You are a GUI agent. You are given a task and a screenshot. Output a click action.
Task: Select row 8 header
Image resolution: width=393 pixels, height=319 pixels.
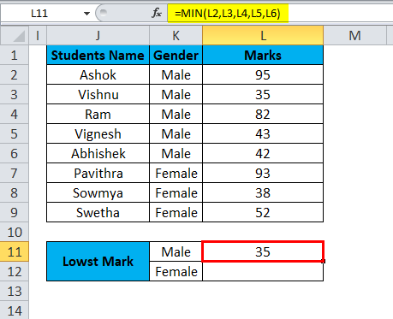point(15,192)
